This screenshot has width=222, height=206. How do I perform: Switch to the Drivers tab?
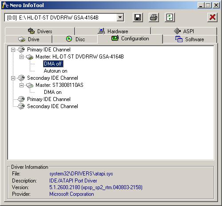pos(40,31)
